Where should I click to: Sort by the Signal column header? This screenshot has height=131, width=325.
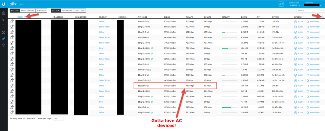(167, 17)
